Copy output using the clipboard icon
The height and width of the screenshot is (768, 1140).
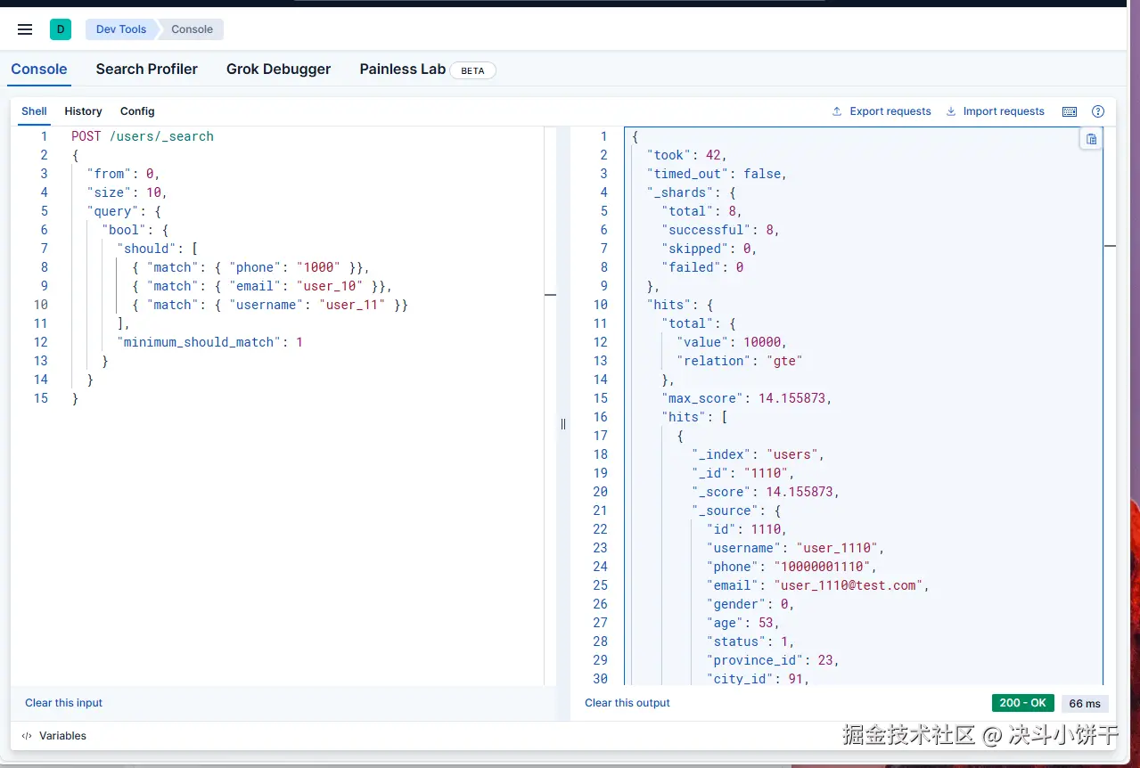1091,139
